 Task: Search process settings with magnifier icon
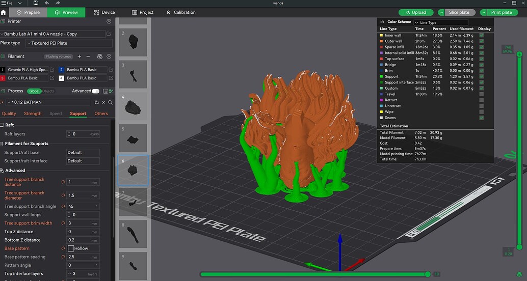coord(110,102)
